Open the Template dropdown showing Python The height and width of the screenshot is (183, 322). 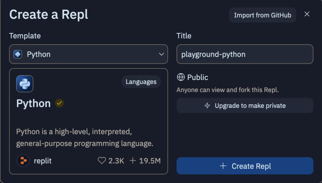point(88,54)
